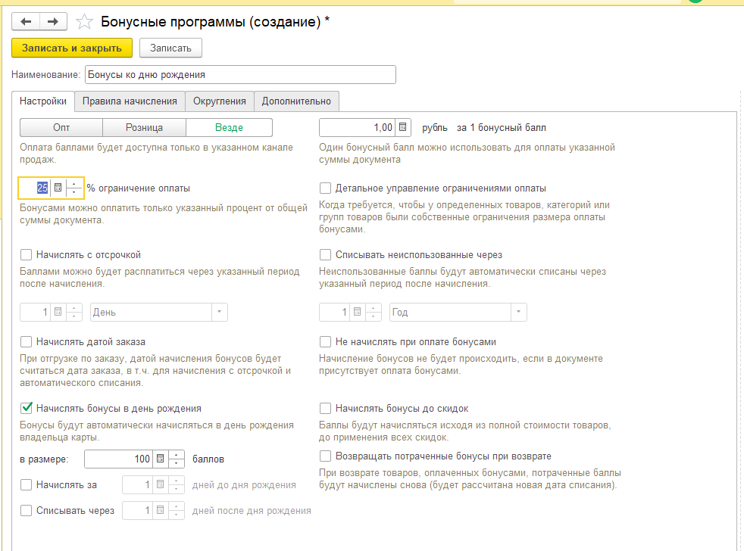Tick 'Не начислять при оплате бонусами'

click(x=326, y=341)
